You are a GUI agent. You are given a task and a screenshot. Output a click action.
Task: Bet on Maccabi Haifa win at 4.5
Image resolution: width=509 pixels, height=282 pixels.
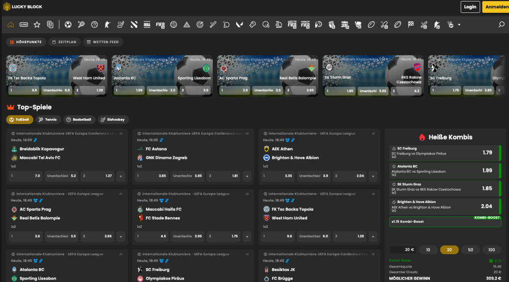point(152,236)
